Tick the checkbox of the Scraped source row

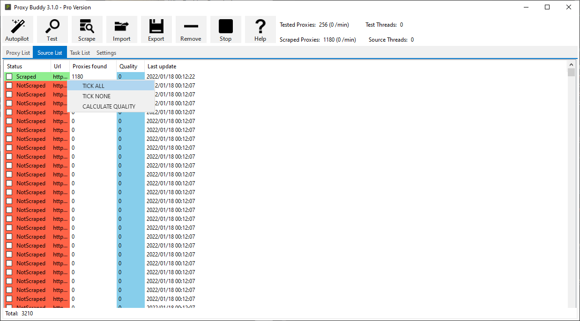(x=9, y=77)
